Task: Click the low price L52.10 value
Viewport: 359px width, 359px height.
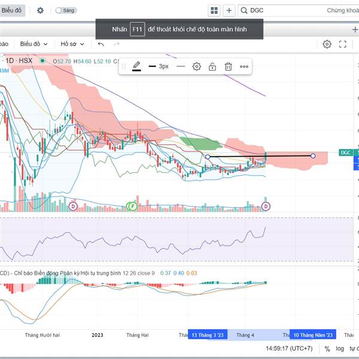Action: (102, 62)
